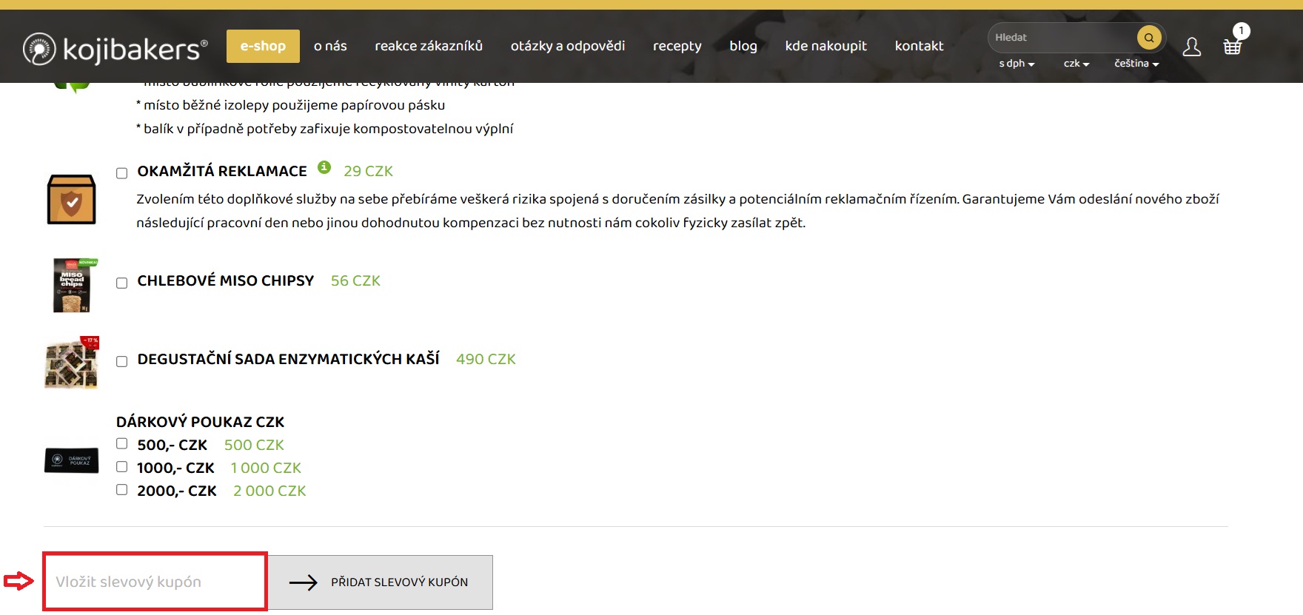Expand the s dph dropdown
This screenshot has width=1303, height=615.
(1016, 64)
